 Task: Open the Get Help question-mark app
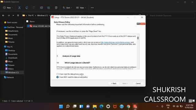(122, 107)
